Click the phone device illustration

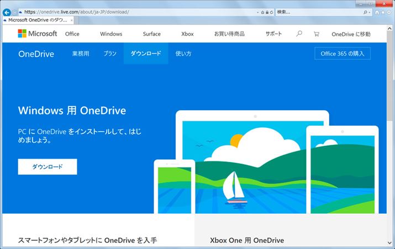point(175,186)
